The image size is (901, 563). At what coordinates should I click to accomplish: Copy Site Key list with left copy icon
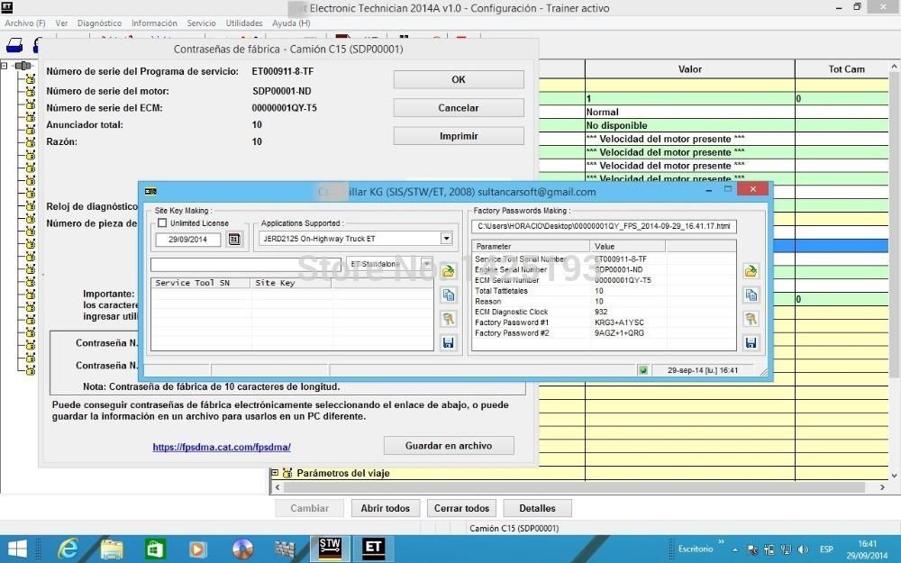click(x=449, y=295)
